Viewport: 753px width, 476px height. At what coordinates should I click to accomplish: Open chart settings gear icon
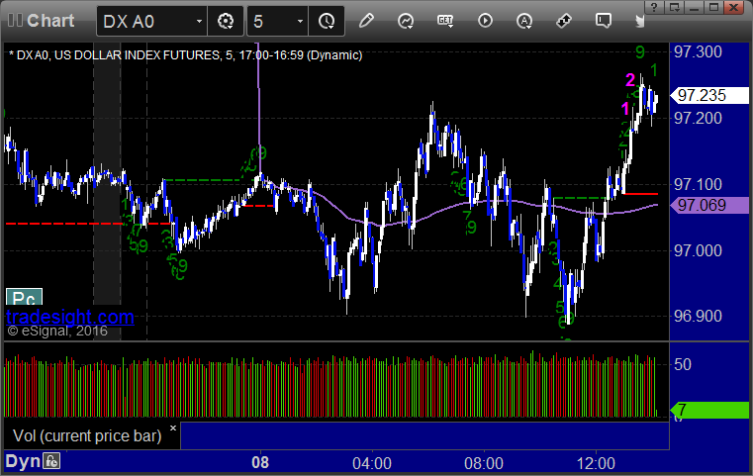tap(226, 21)
